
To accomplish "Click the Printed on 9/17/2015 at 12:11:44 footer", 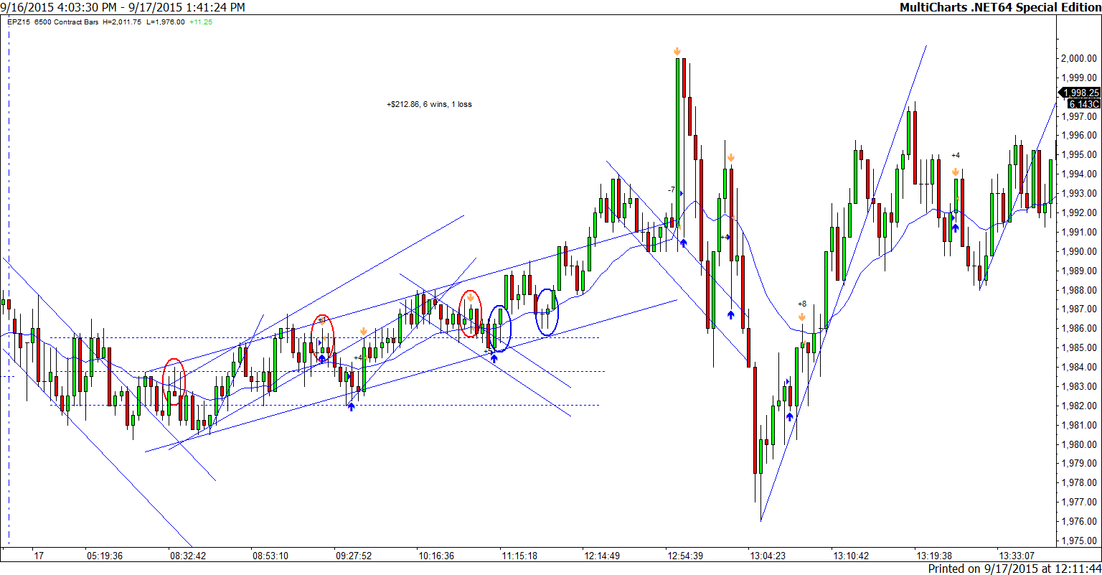I will click(x=1014, y=569).
